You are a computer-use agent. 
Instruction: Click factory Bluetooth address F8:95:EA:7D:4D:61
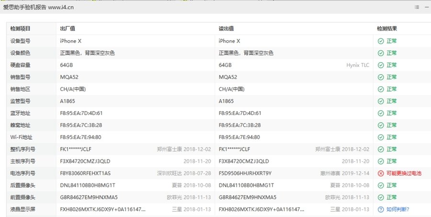point(81,113)
